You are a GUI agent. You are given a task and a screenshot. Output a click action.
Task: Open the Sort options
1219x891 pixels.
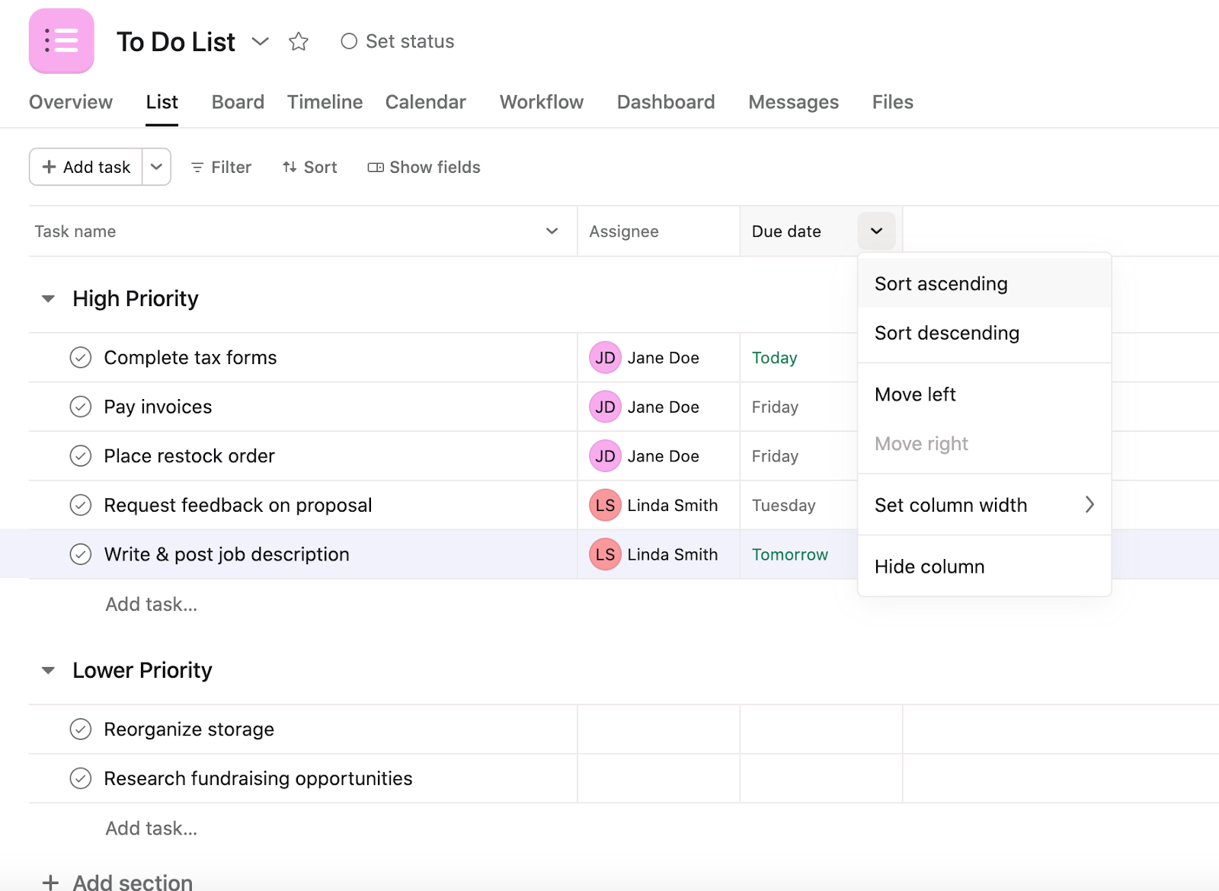point(310,168)
